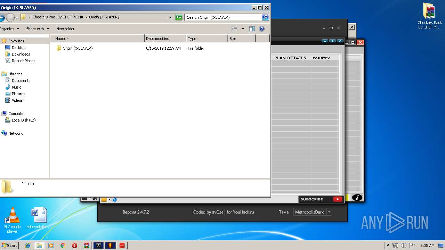Open the Origin (X-SLAYER) folder row
The height and width of the screenshot is (250, 445).
coord(160,48)
